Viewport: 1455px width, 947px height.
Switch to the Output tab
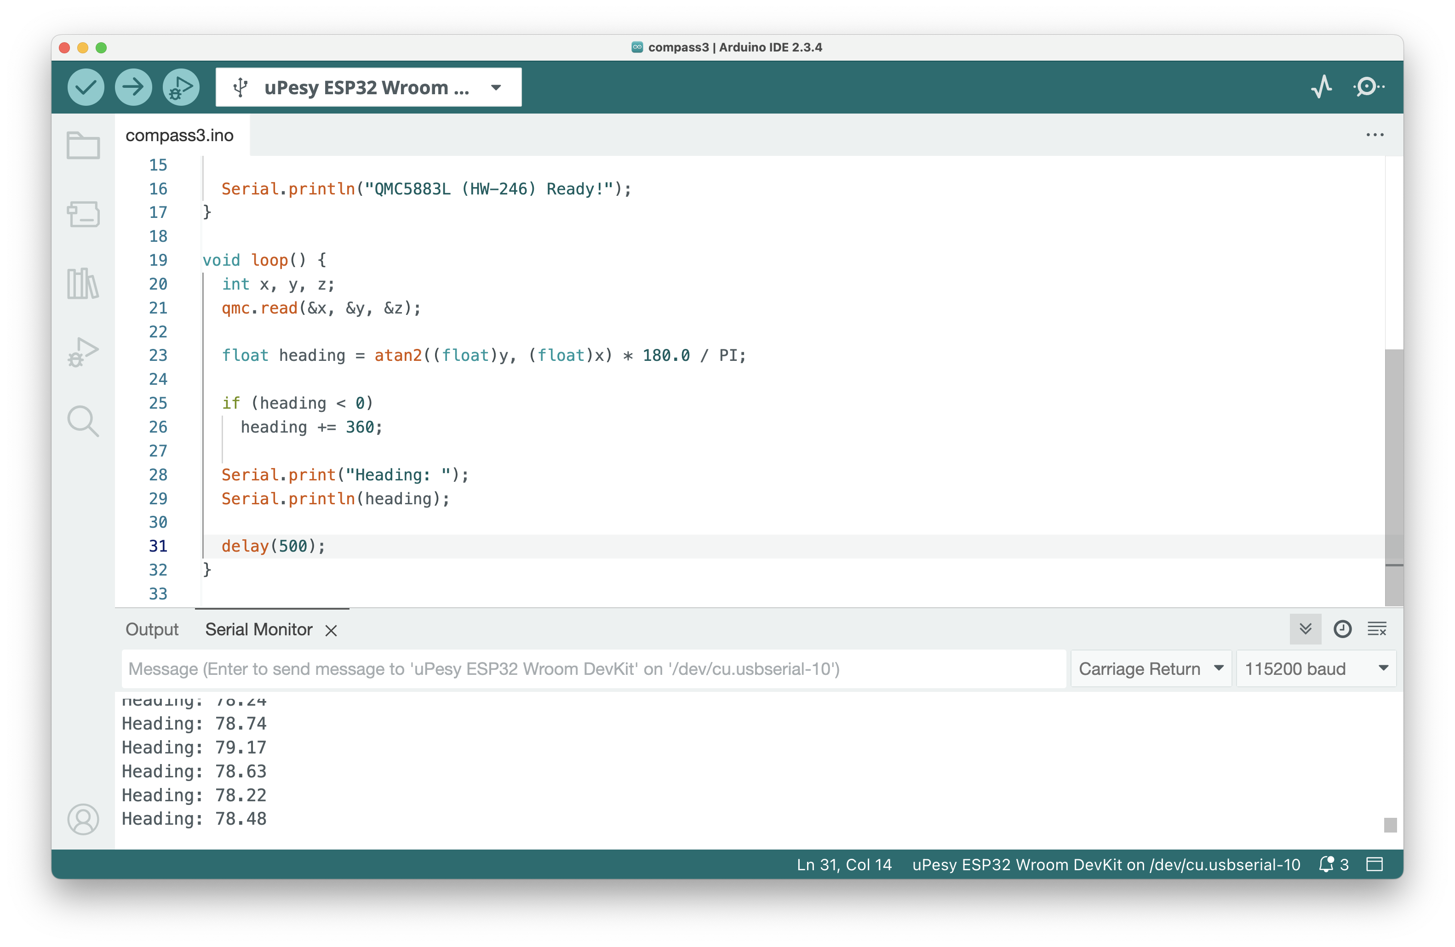click(x=152, y=630)
